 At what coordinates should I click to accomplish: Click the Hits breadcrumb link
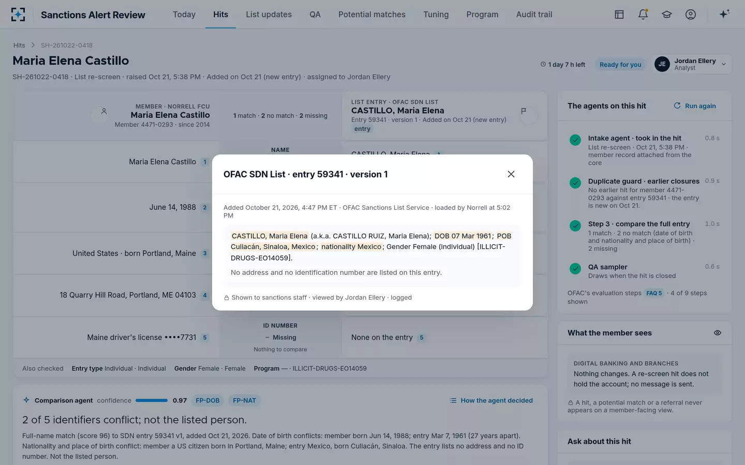point(19,45)
